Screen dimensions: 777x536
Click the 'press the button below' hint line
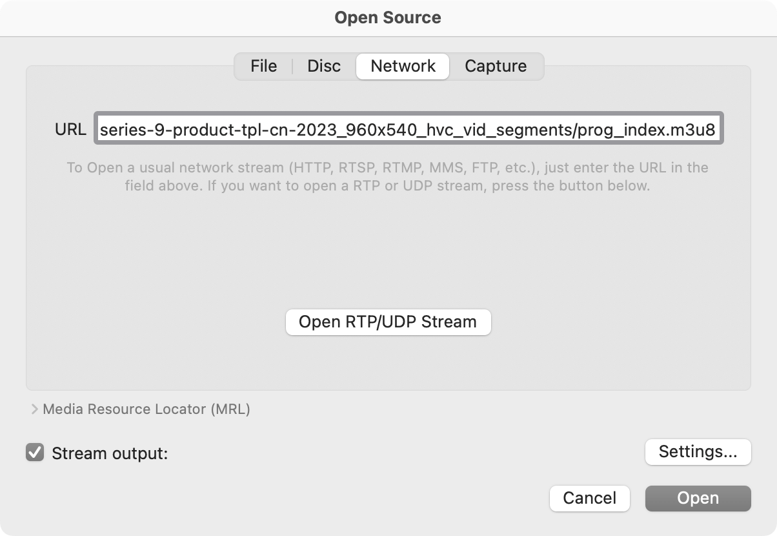[x=387, y=186]
